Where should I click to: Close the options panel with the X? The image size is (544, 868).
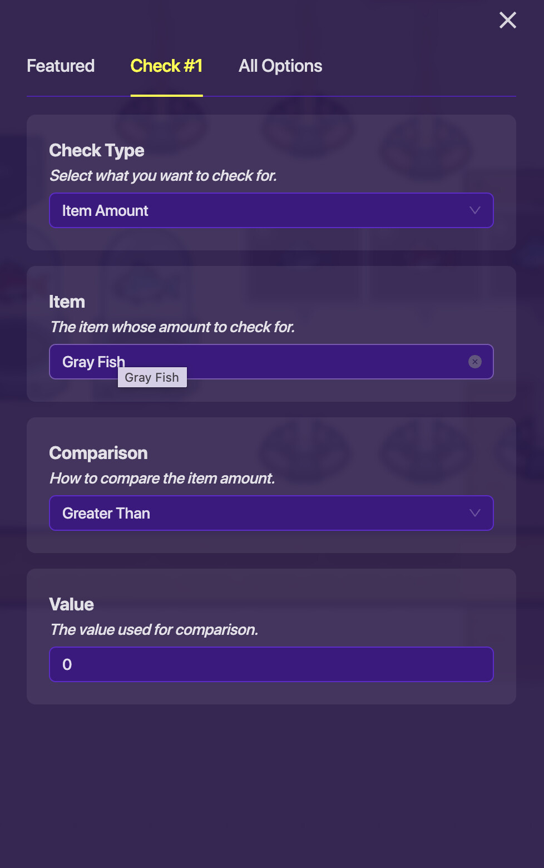(507, 21)
